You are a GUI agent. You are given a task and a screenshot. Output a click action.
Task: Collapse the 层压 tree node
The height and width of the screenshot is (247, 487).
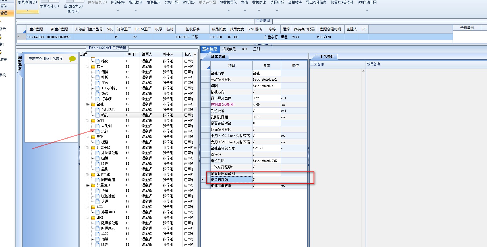coord(88,67)
